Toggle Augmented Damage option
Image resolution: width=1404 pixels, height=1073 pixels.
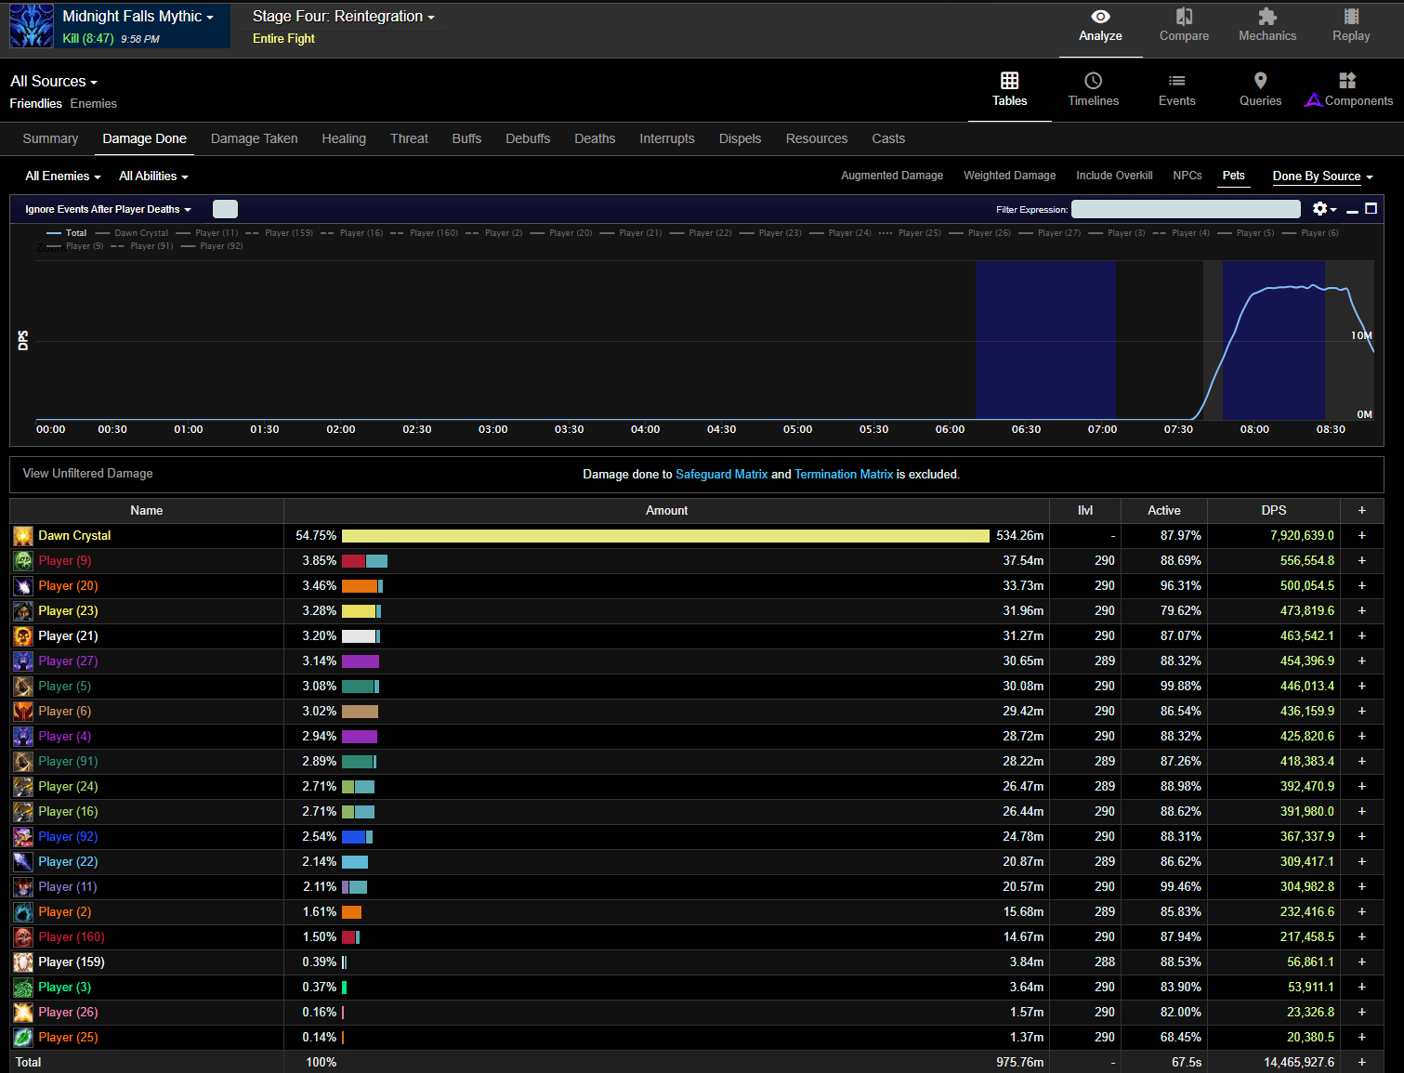(x=892, y=176)
